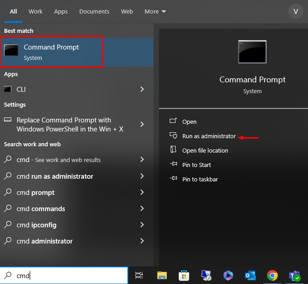Expand the CLI result chevron
This screenshot has height=284, width=308.
coord(142,89)
